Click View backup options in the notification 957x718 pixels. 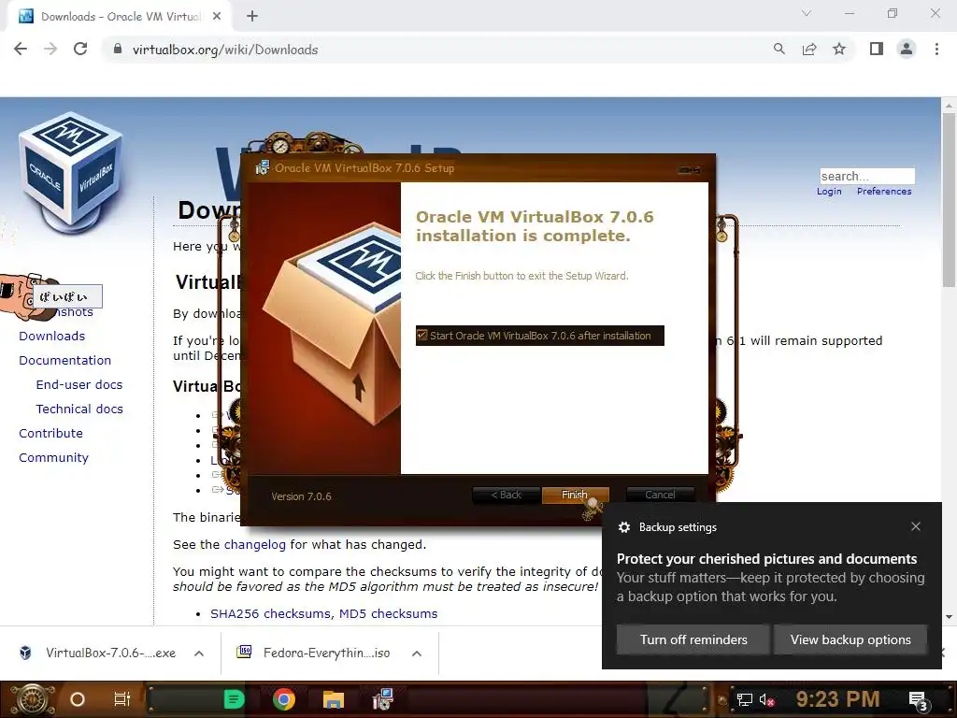coord(850,639)
